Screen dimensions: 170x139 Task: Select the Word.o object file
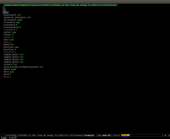7,77
